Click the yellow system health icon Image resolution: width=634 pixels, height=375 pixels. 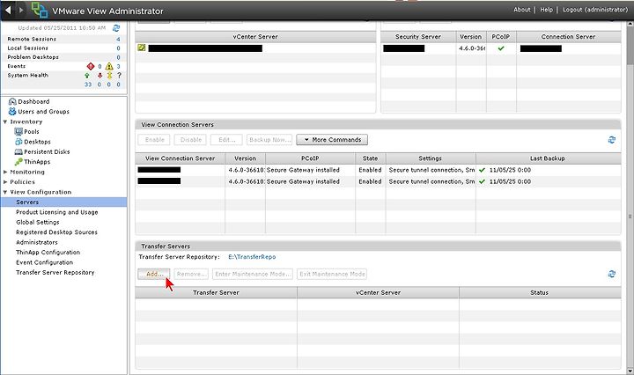(x=109, y=76)
